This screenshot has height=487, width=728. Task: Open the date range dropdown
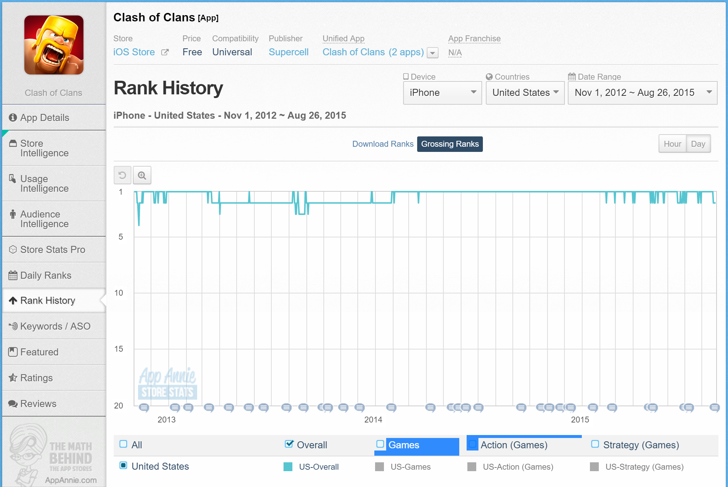click(x=643, y=93)
